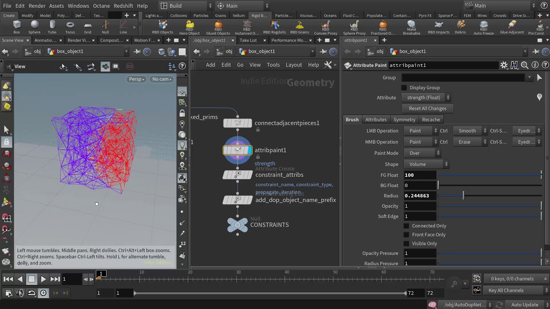
Task: Adjust the BG Float slider
Action: [x=490, y=185]
